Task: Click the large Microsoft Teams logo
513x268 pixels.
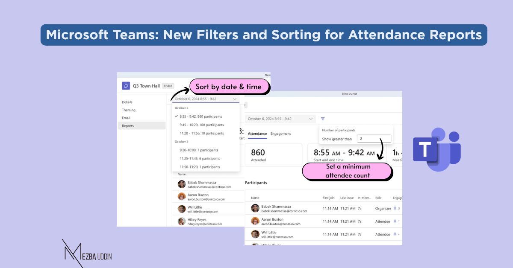Action: coord(436,149)
